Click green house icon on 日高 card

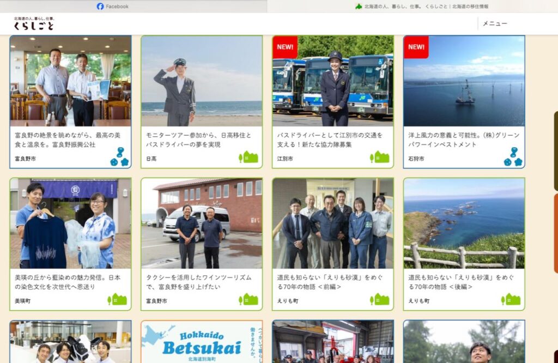click(x=248, y=158)
